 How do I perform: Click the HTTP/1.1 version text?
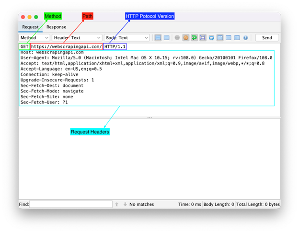coord(115,46)
